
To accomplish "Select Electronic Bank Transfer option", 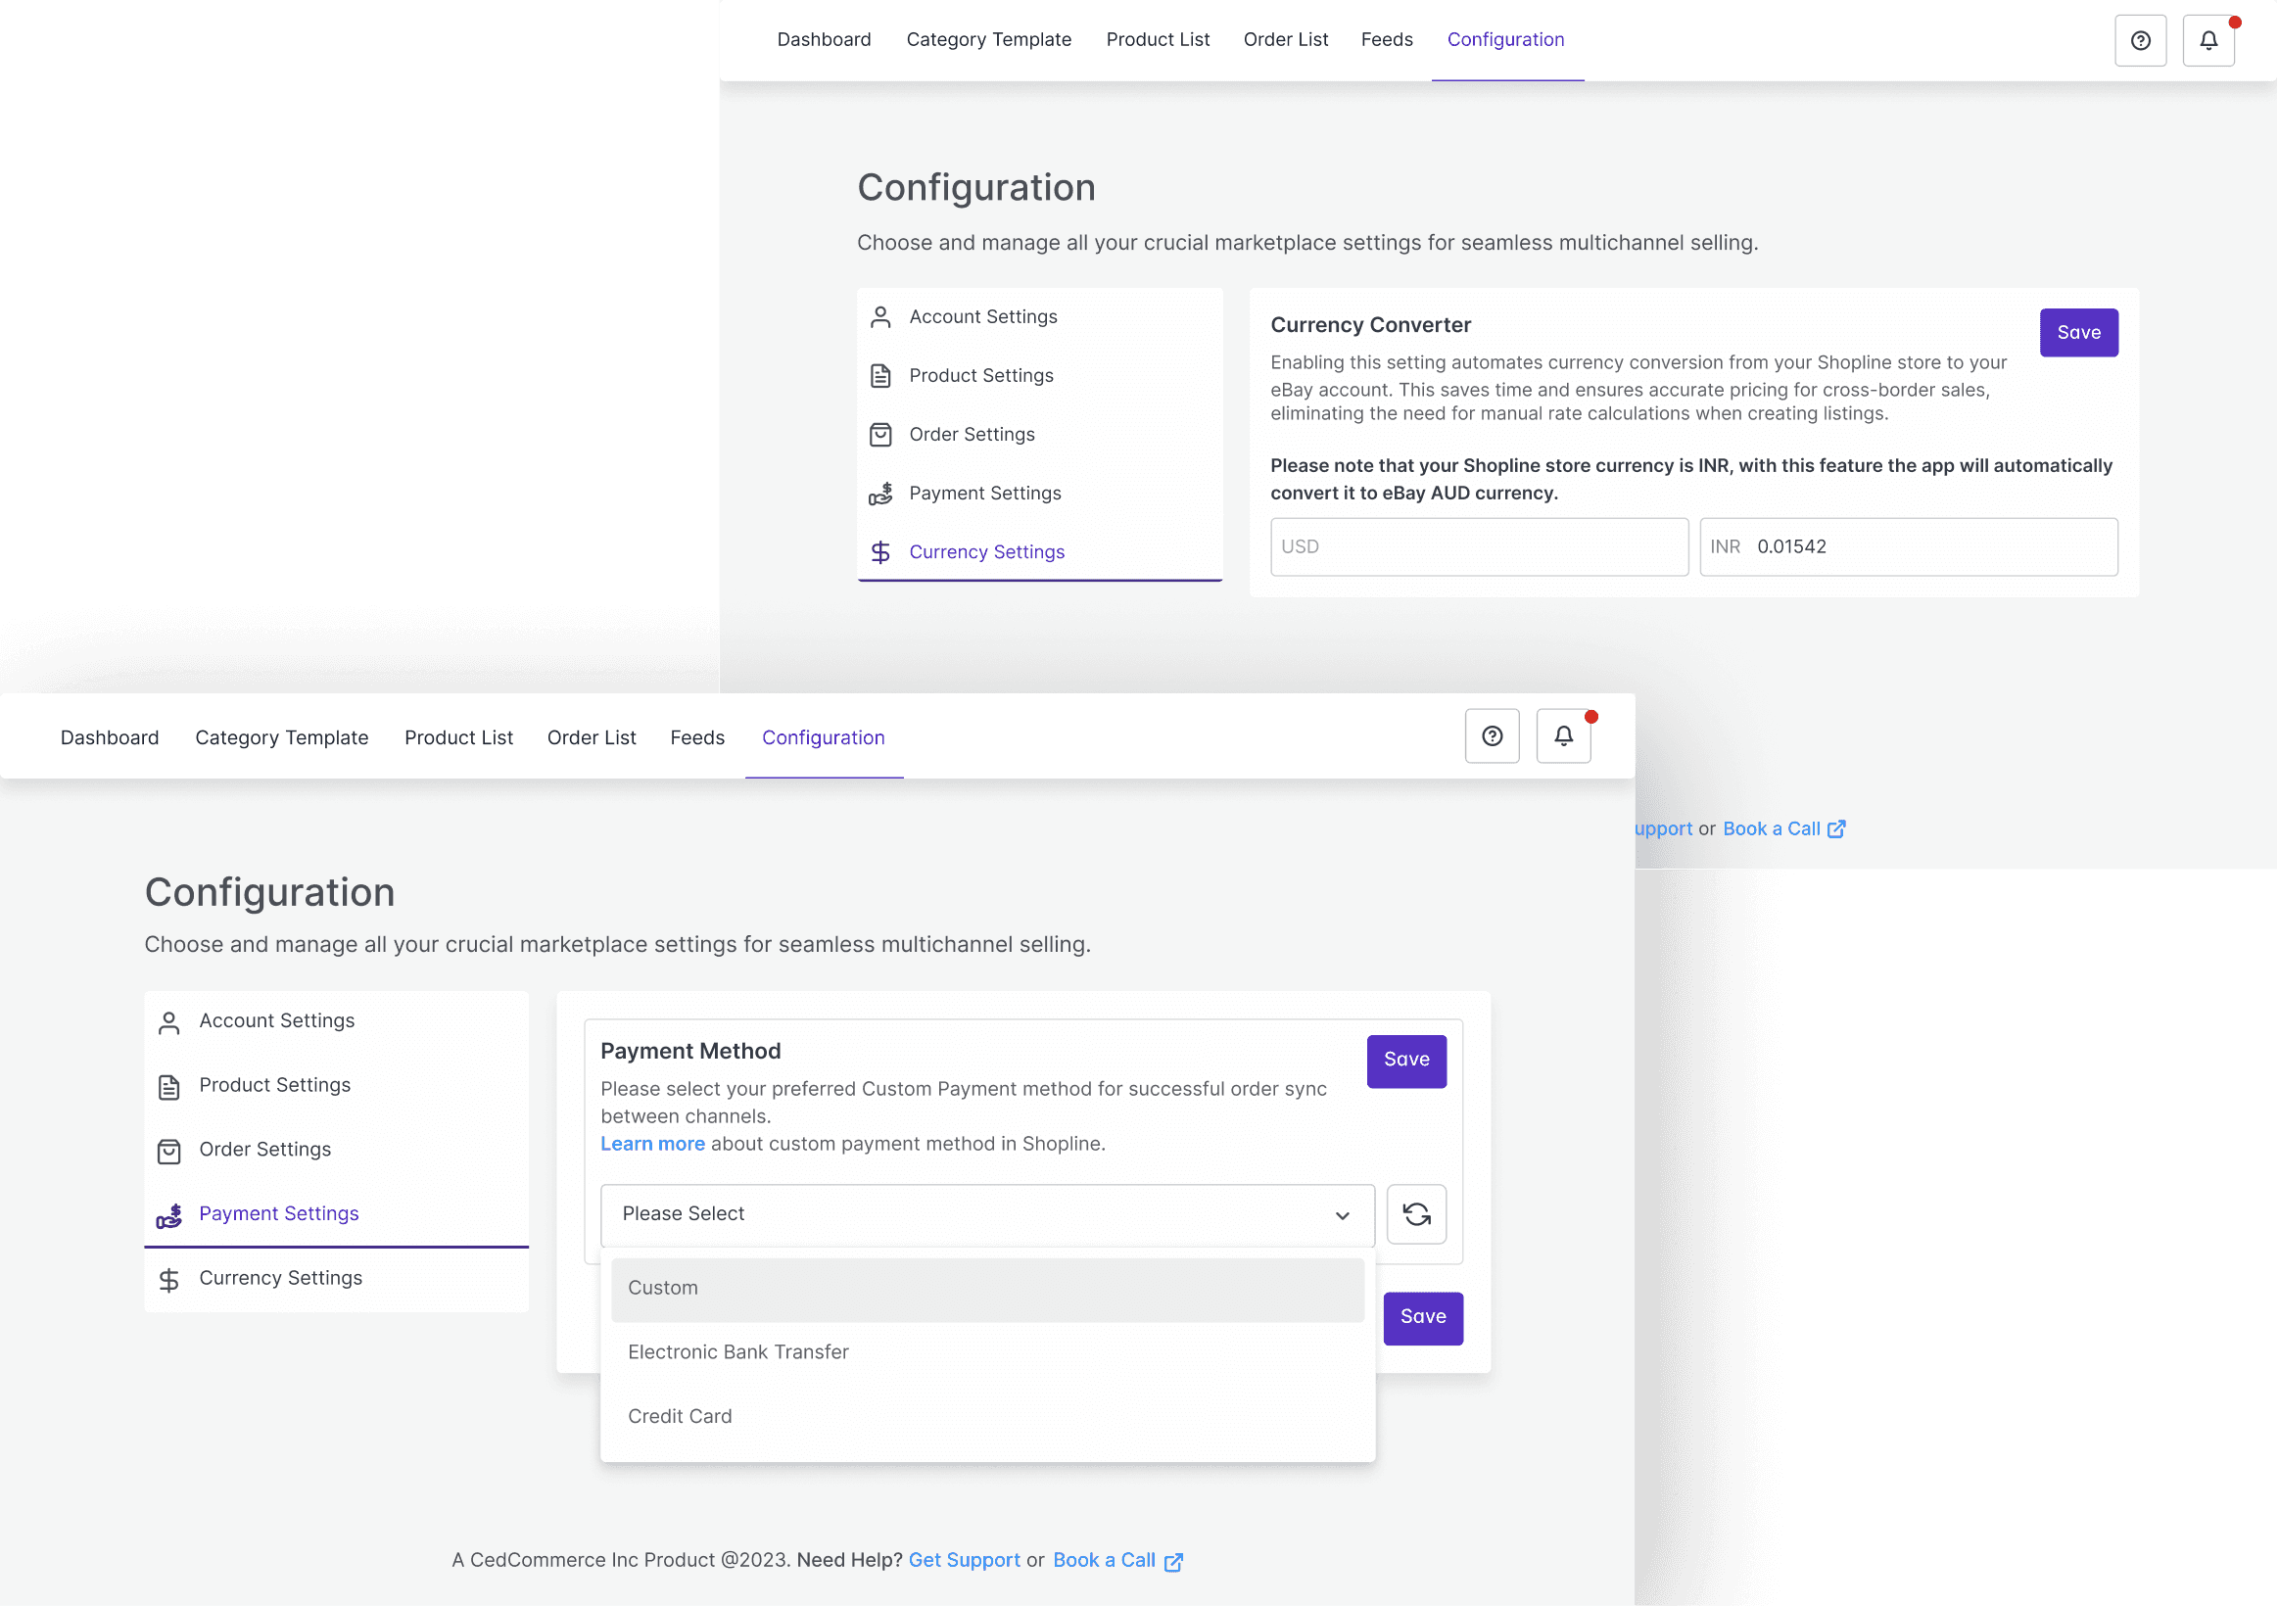I will [738, 1352].
